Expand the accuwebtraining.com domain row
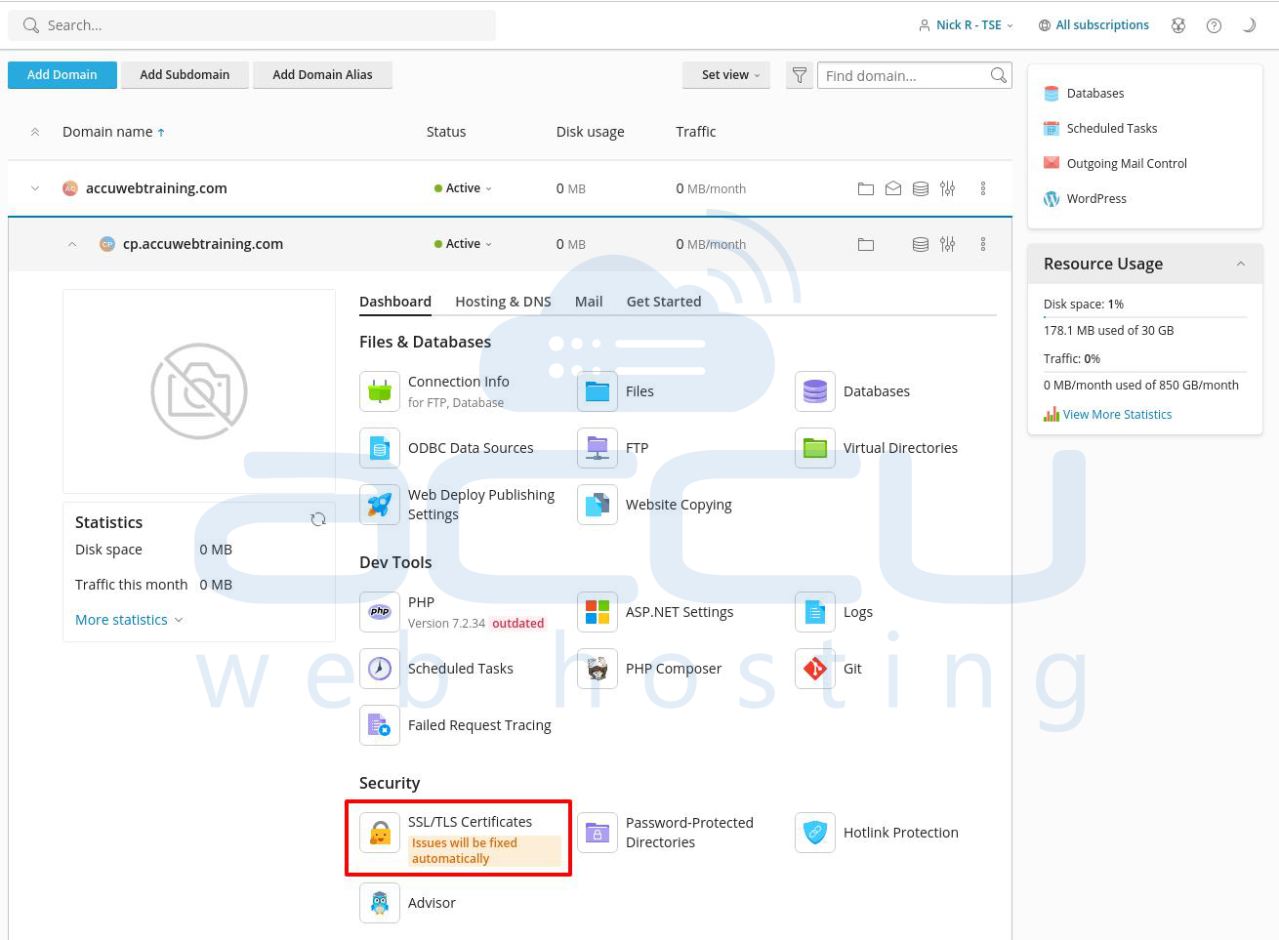 click(35, 188)
